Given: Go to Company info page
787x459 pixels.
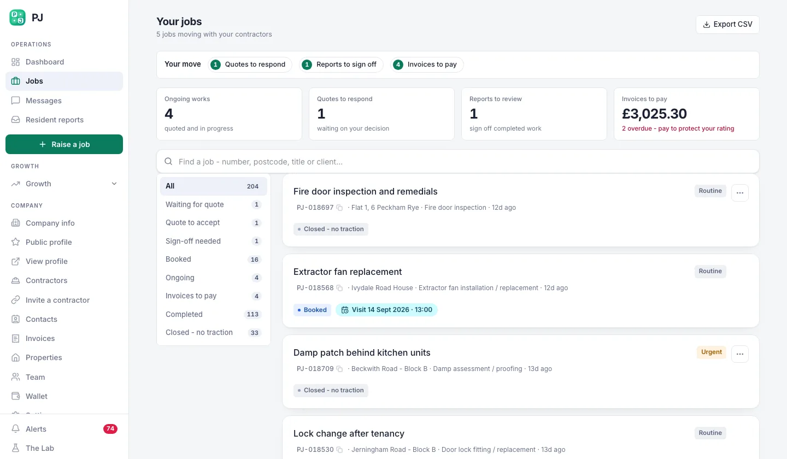Looking at the screenshot, I should pos(64,223).
